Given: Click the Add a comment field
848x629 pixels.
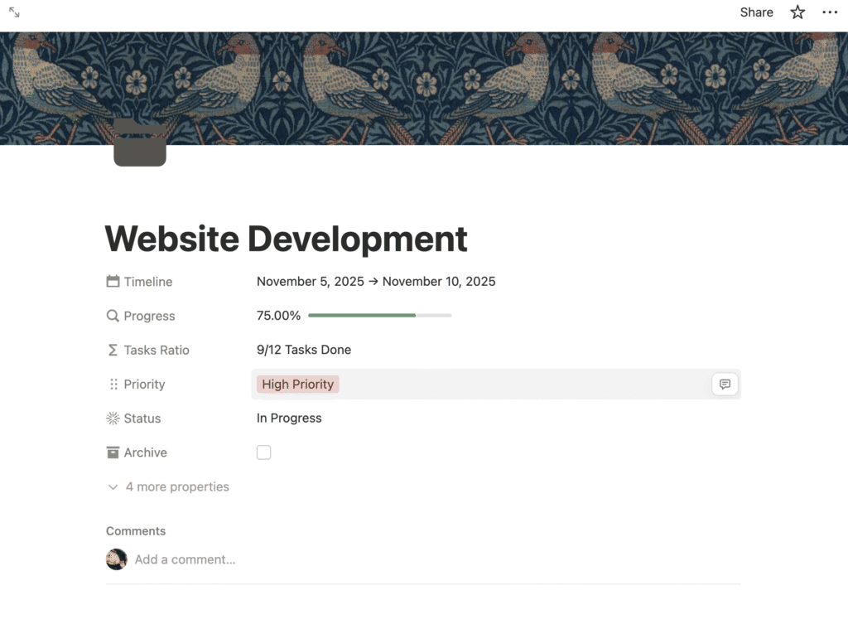Looking at the screenshot, I should tap(185, 559).
